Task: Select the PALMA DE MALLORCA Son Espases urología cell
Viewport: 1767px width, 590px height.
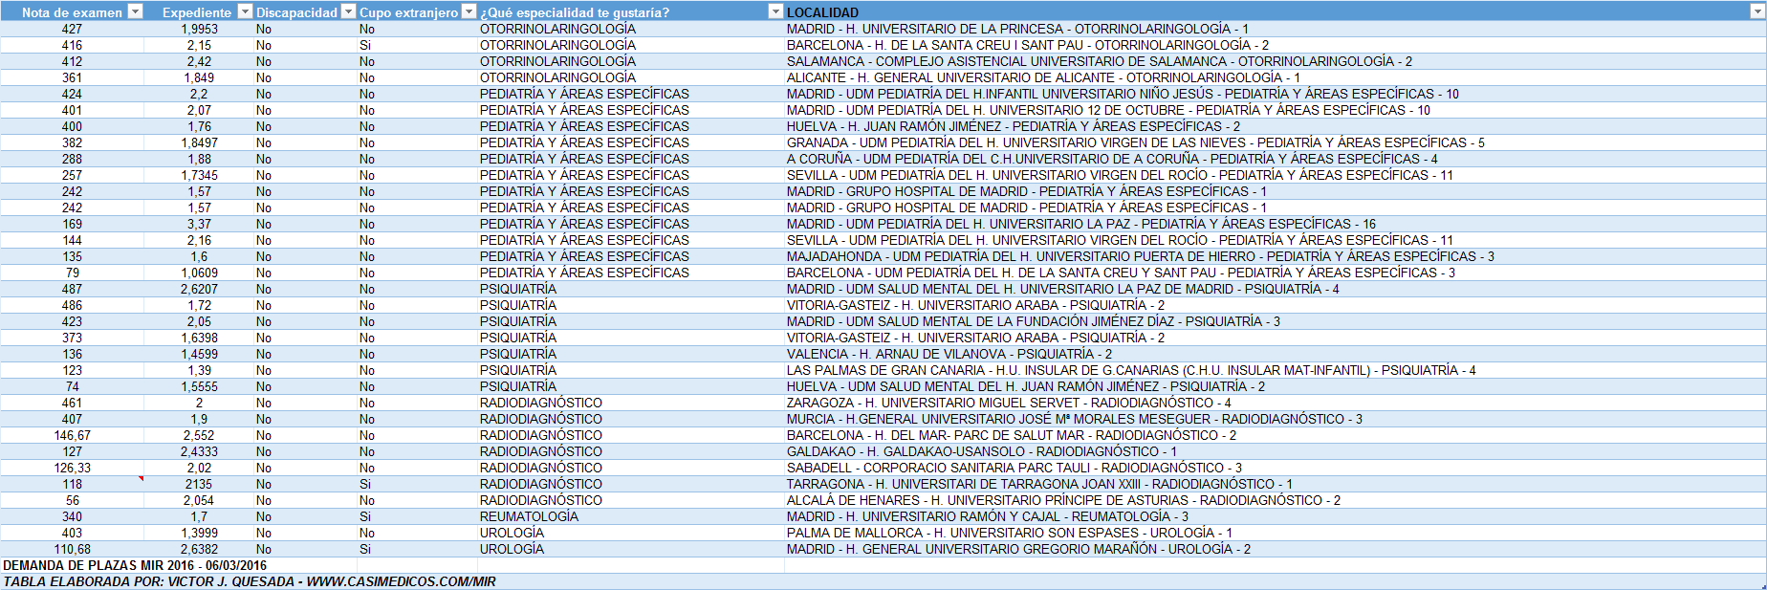Action: 1275,533
